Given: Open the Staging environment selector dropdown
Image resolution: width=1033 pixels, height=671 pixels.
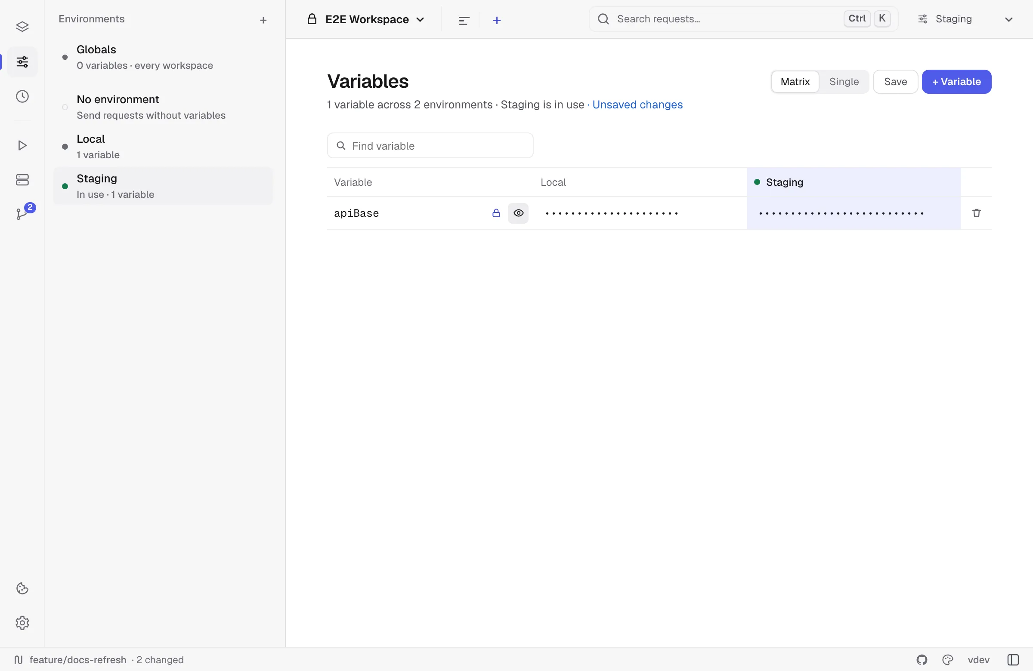Looking at the screenshot, I should click(x=966, y=19).
